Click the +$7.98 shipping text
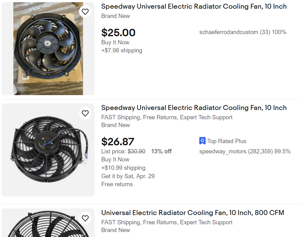This screenshot has height=237, width=300. pyautogui.click(x=122, y=50)
